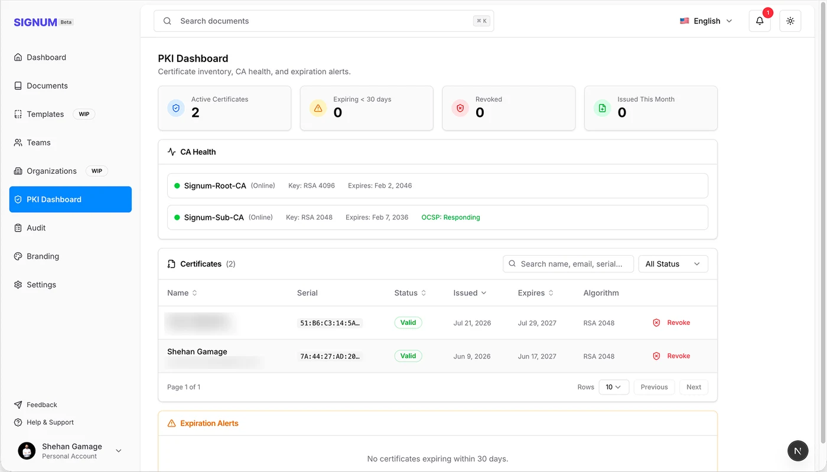Click the Documents book icon in sidebar
The height and width of the screenshot is (472, 827).
(x=18, y=86)
